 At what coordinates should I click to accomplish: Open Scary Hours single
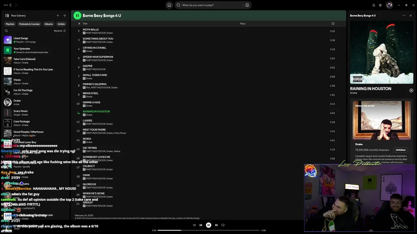(x=35, y=113)
